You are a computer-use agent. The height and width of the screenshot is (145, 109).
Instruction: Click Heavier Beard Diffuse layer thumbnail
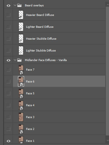(x=21, y=15)
